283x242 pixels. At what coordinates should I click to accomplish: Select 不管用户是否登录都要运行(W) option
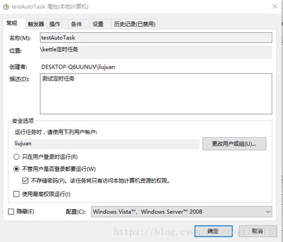pos(55,169)
